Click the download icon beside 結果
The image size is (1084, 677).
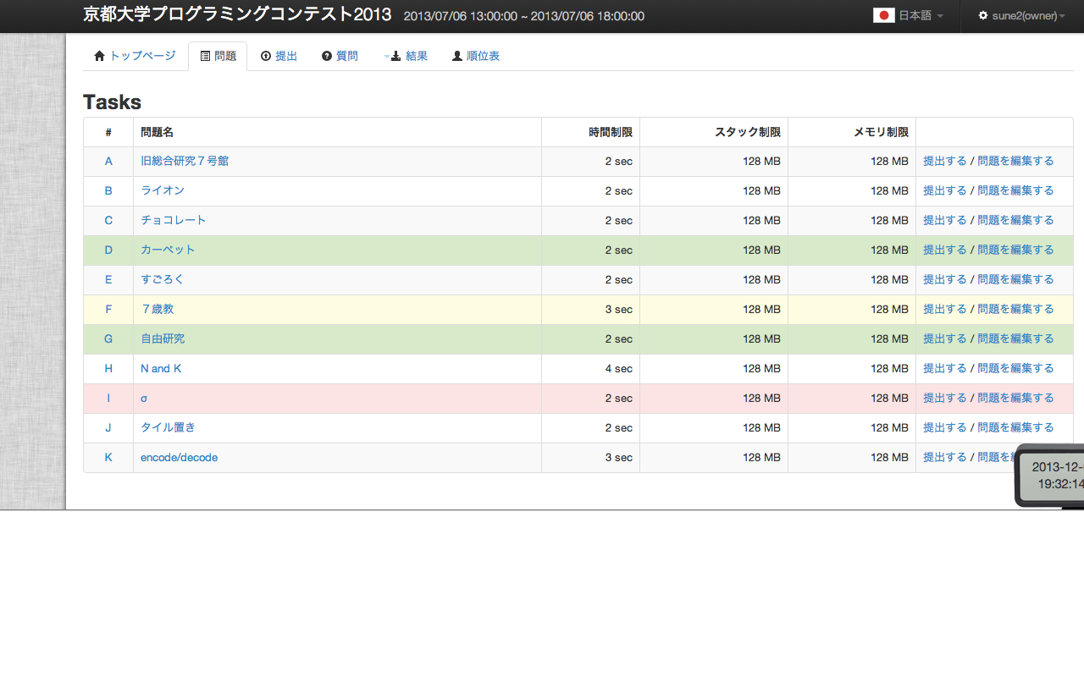click(x=395, y=56)
